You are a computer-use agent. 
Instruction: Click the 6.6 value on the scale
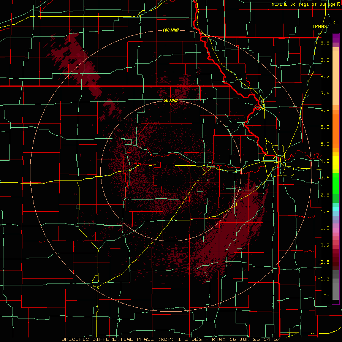[x=325, y=110]
